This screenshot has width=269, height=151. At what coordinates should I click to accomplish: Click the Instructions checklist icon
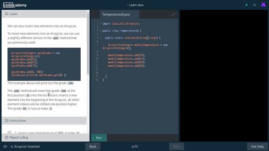7,121
